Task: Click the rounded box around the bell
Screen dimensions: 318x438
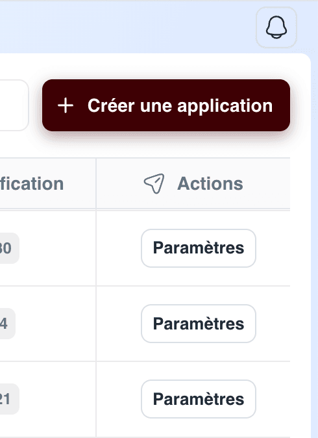Action: pos(276,27)
